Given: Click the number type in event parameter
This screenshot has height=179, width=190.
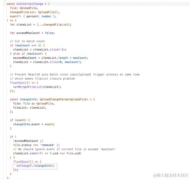Looking at the screenshot, I should pos(46,16).
